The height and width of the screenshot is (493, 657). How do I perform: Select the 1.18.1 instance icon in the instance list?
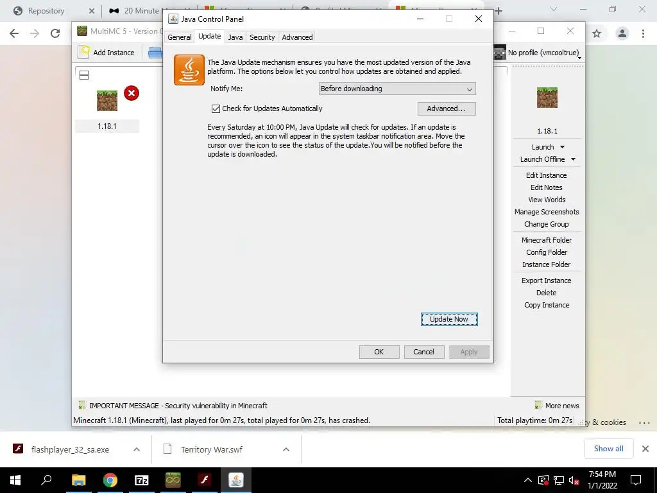point(107,101)
